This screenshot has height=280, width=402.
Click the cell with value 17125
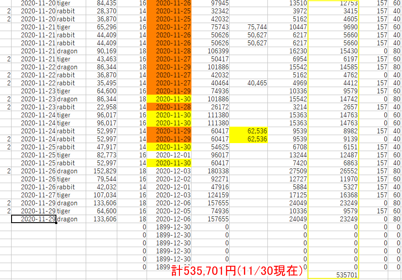288,195
